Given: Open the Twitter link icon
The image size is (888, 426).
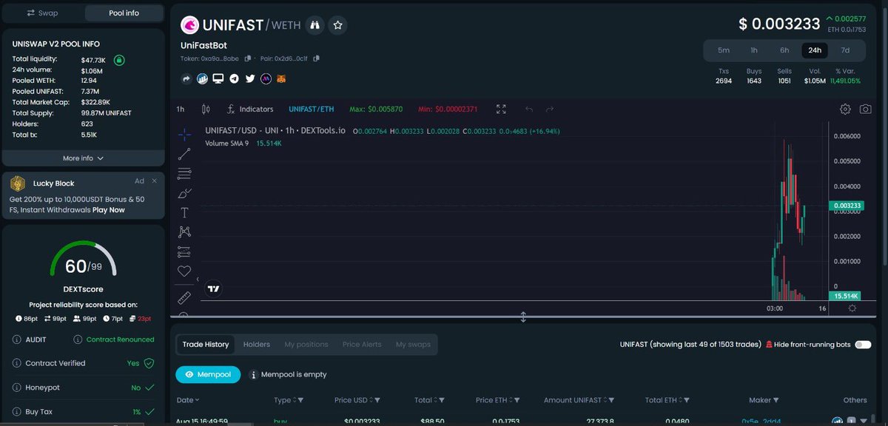Looking at the screenshot, I should (x=250, y=78).
